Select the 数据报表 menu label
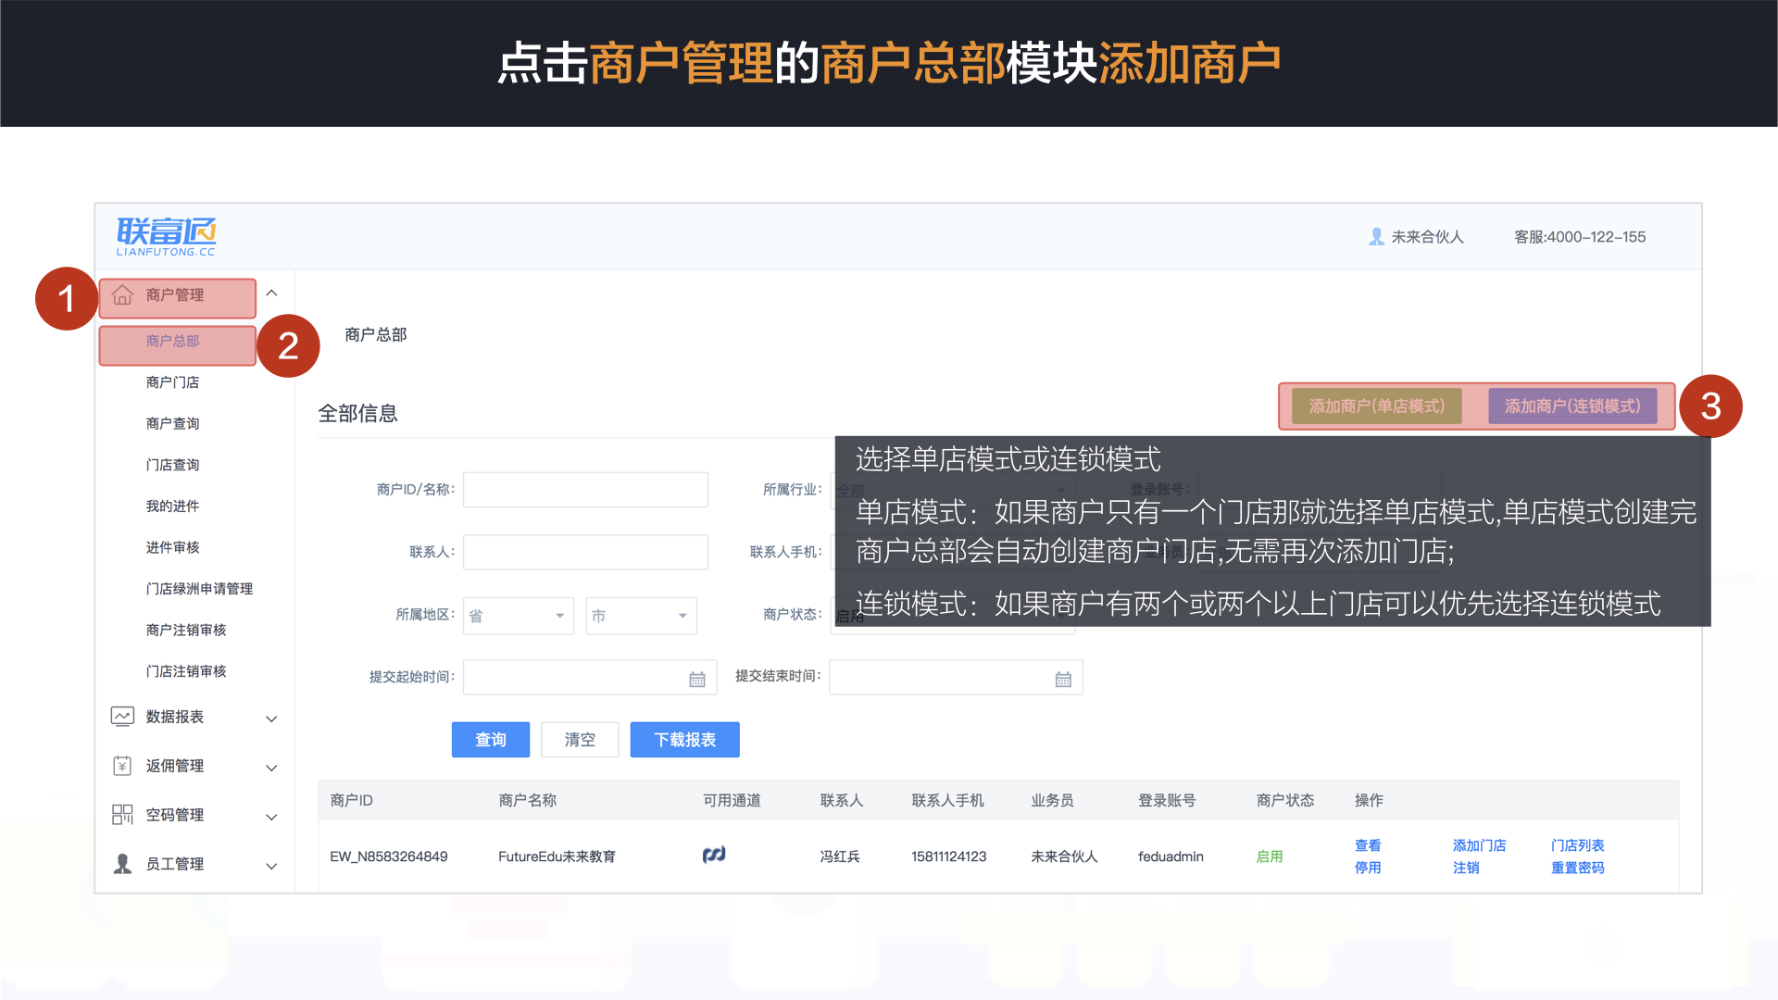 coord(175,717)
